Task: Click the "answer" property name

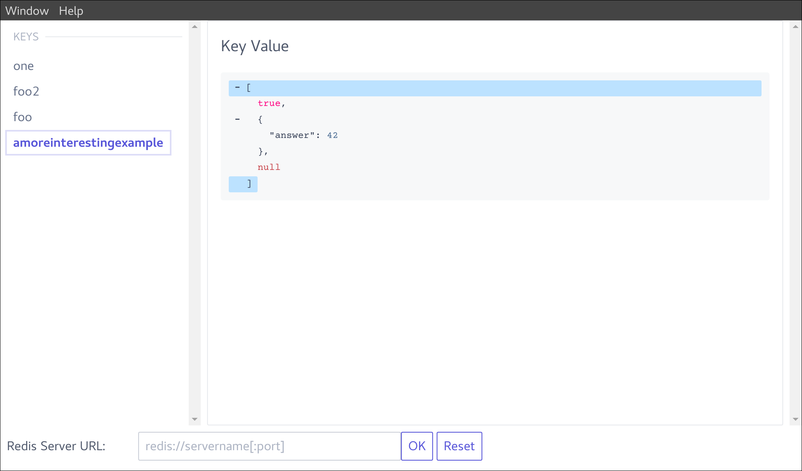Action: pos(292,136)
